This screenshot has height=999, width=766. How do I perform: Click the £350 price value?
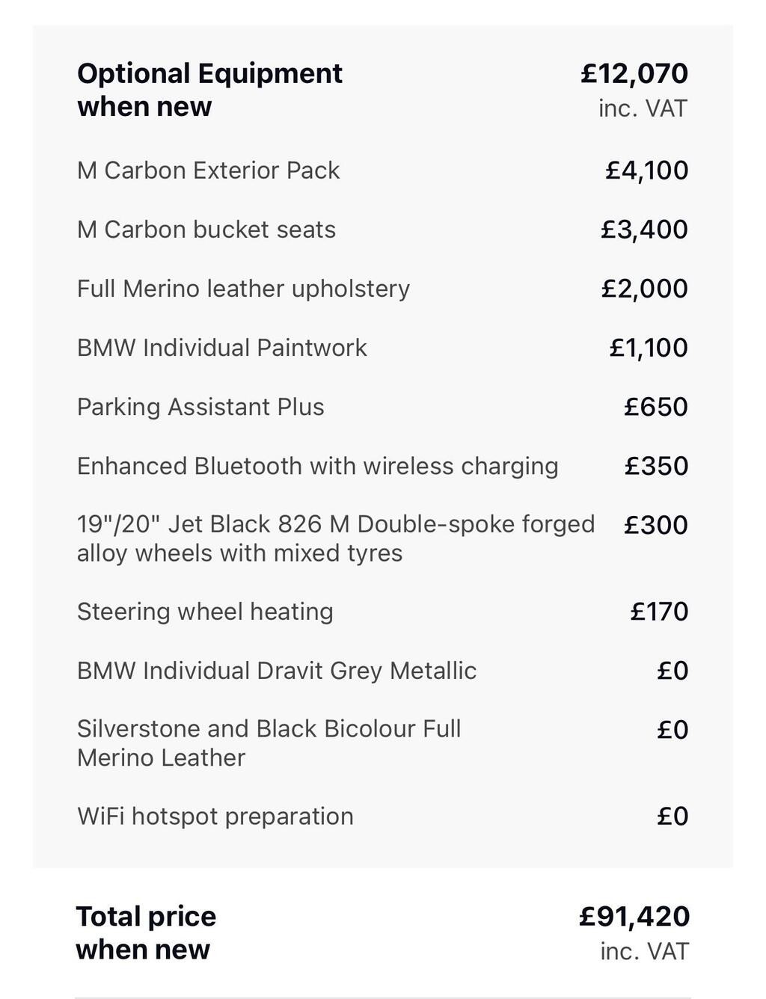coord(656,466)
